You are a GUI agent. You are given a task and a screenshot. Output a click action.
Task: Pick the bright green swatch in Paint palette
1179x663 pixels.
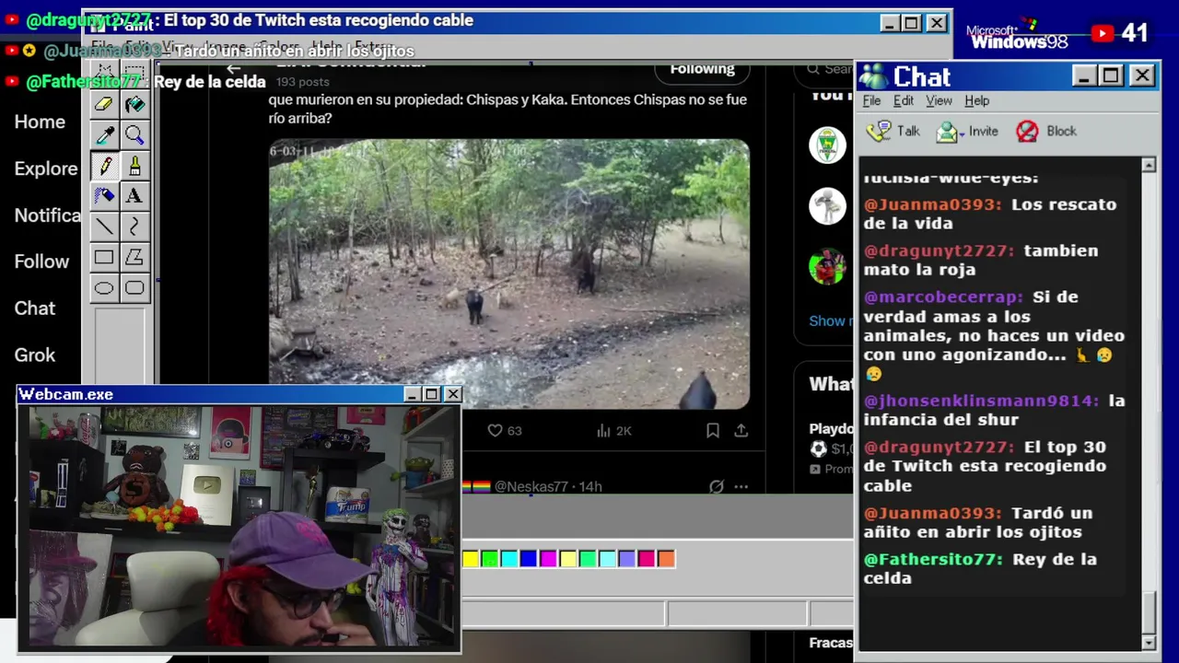click(490, 559)
